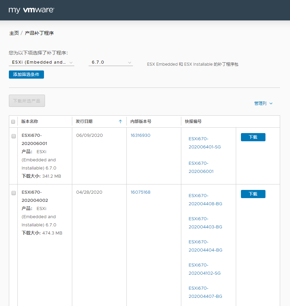The image size is (290, 306).
Task: Click the 下载所选产品 button
Action: pos(27,101)
